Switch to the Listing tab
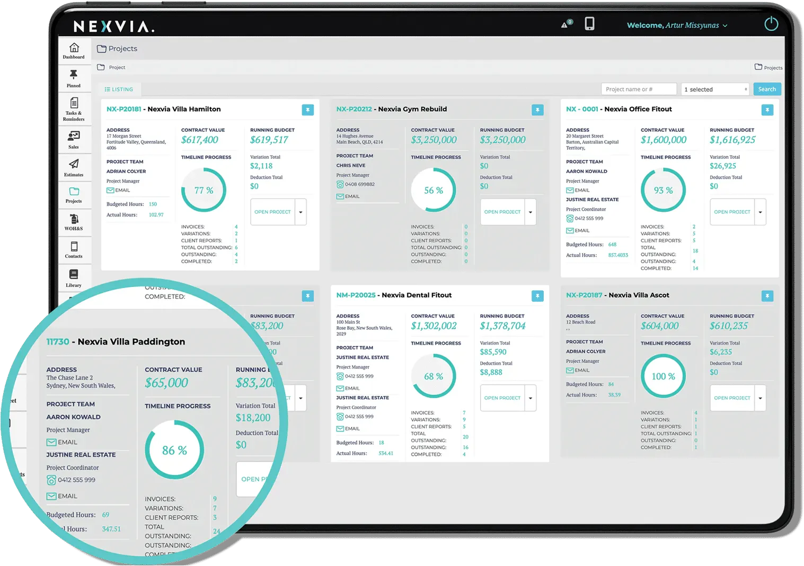Screen dimensions: 804x566 coord(119,89)
